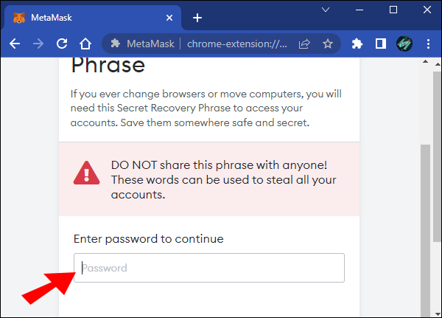Click the share page icon
Viewport: 442px width, 318px height.
304,44
